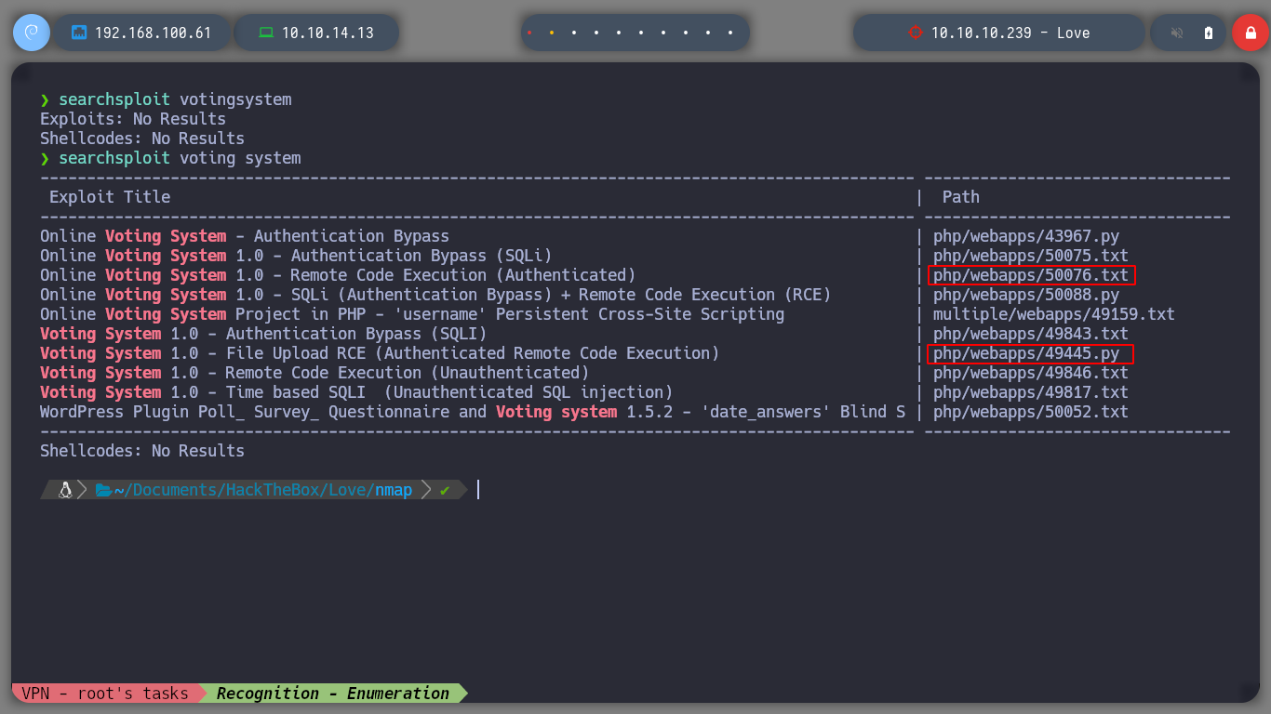Select the 'VPN - root's tasks' tmux tab
The width and height of the screenshot is (1271, 714).
tap(105, 694)
